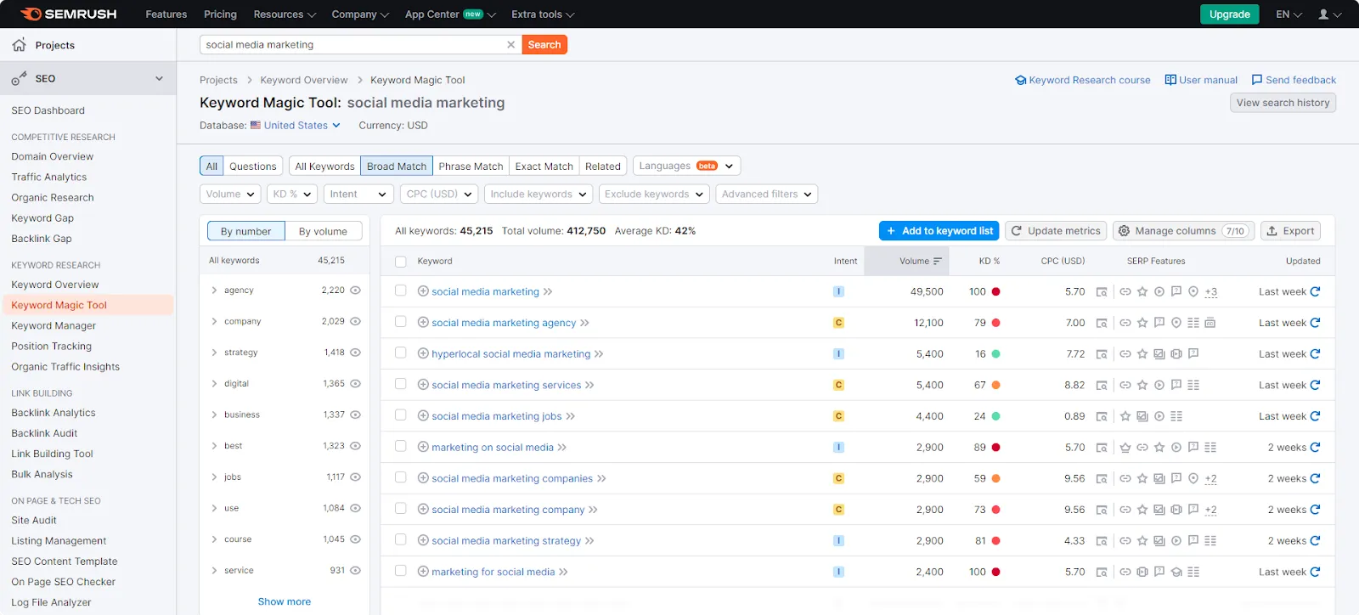Refresh metrics for hyperlocal social media marketing

tap(1315, 353)
